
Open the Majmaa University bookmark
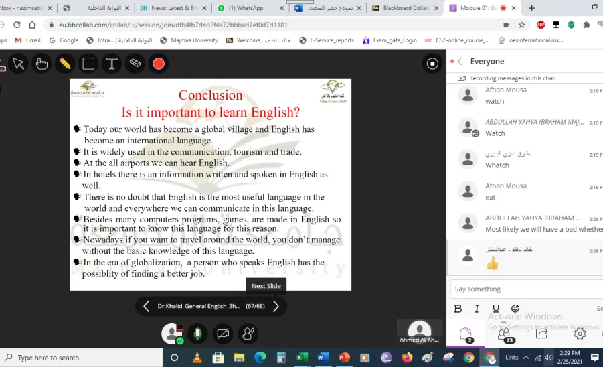click(189, 40)
